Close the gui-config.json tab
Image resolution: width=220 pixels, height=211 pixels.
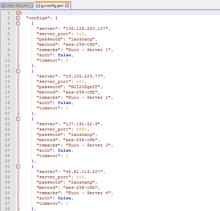tap(67, 6)
